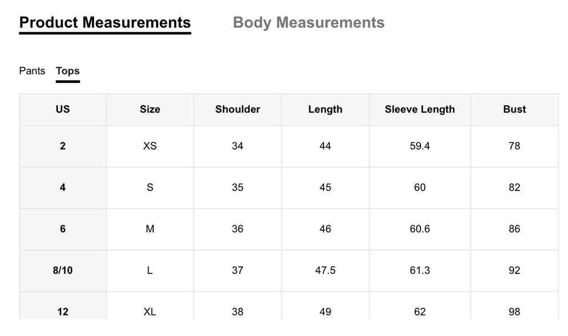Select the Tops size chart tab
Viewport: 568px width, 336px height.
click(68, 70)
